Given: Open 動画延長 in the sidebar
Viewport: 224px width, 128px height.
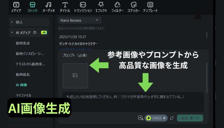Looking at the screenshot, I should pyautogui.click(x=23, y=75).
